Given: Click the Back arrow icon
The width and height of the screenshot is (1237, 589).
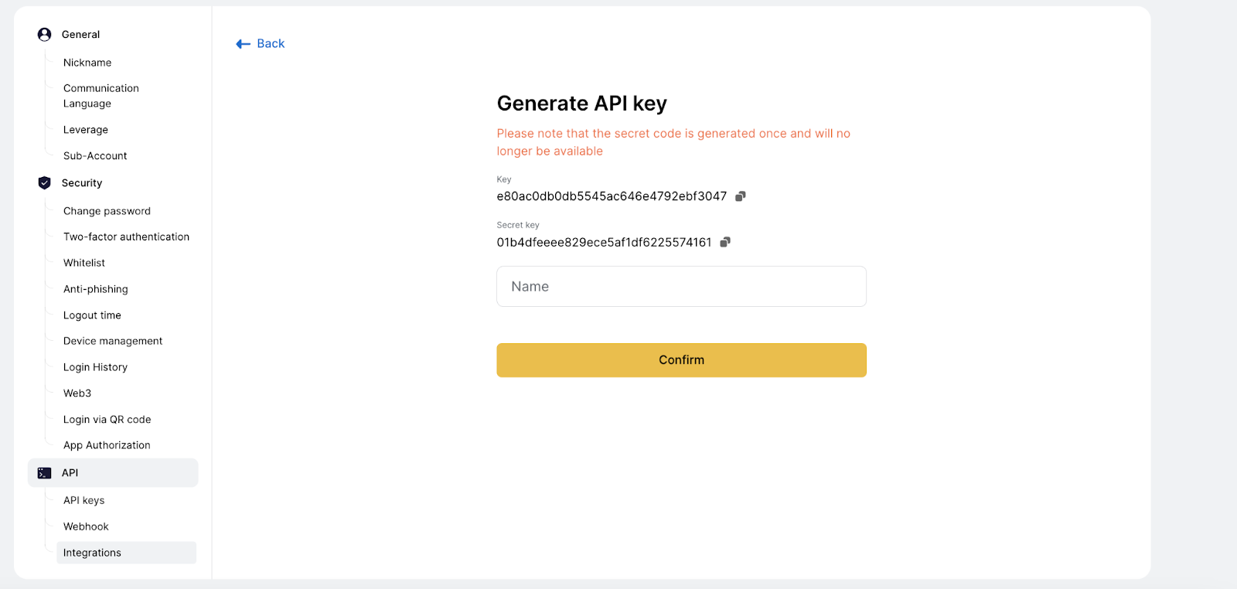Looking at the screenshot, I should click(x=243, y=44).
